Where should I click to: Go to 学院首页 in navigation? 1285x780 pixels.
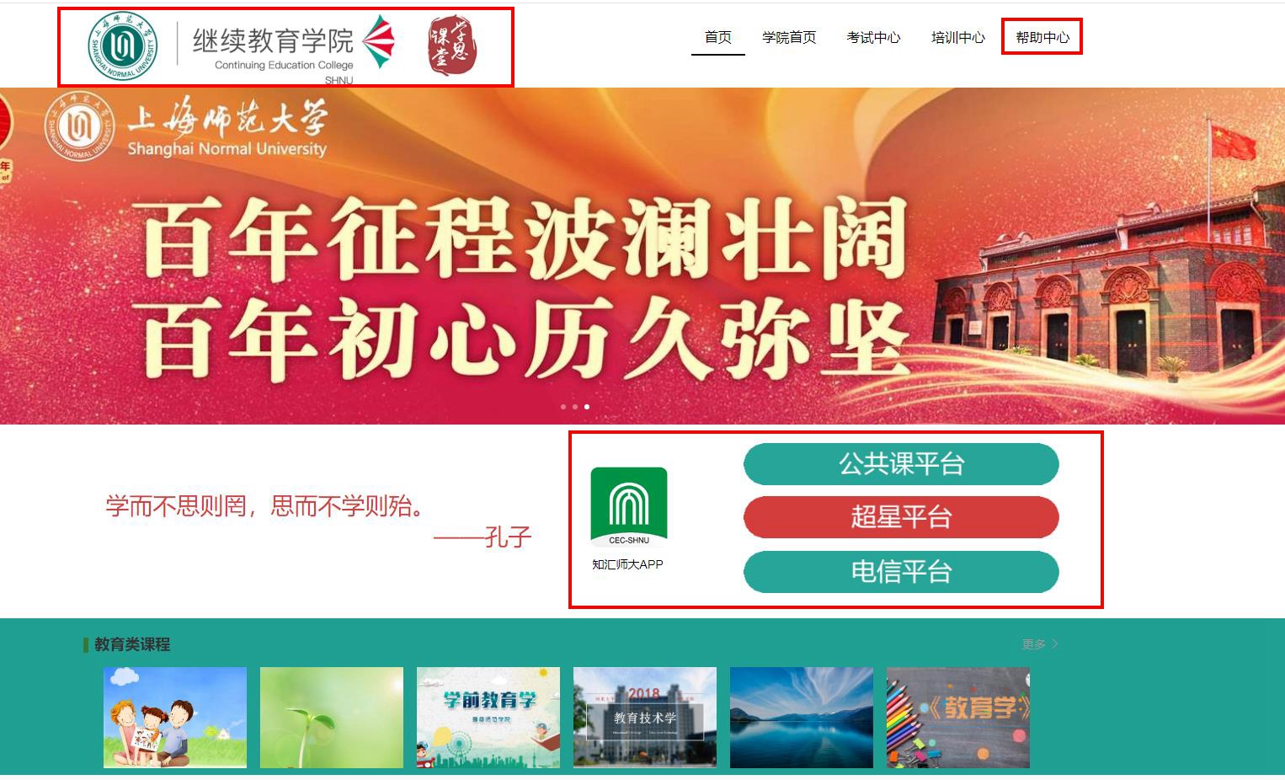pyautogui.click(x=789, y=37)
